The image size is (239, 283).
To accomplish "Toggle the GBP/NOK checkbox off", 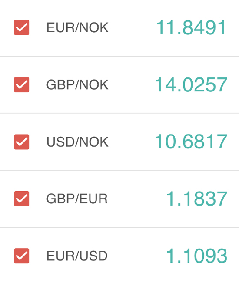I will (22, 84).
